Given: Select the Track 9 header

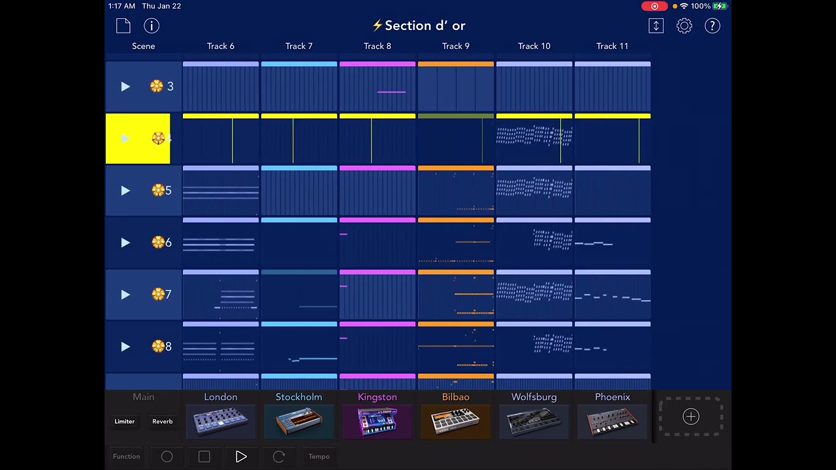Looking at the screenshot, I should [456, 46].
